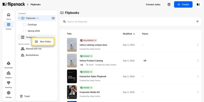Click Flipbooks breadcrumb
204x102 pixels.
tap(35, 5)
